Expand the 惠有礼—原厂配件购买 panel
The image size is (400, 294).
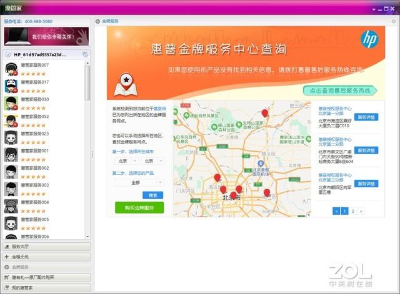pos(46,277)
